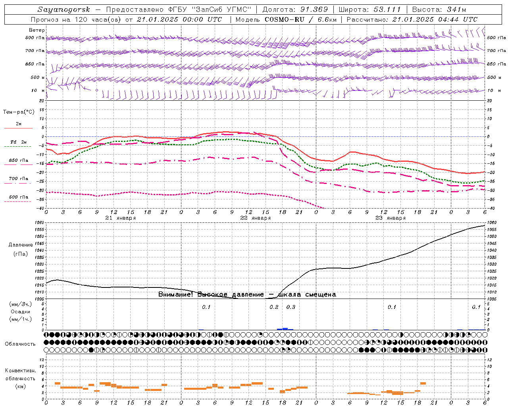Click the 'Облачность' cloudiness label
The width and height of the screenshot is (508, 406).
pos(20,344)
